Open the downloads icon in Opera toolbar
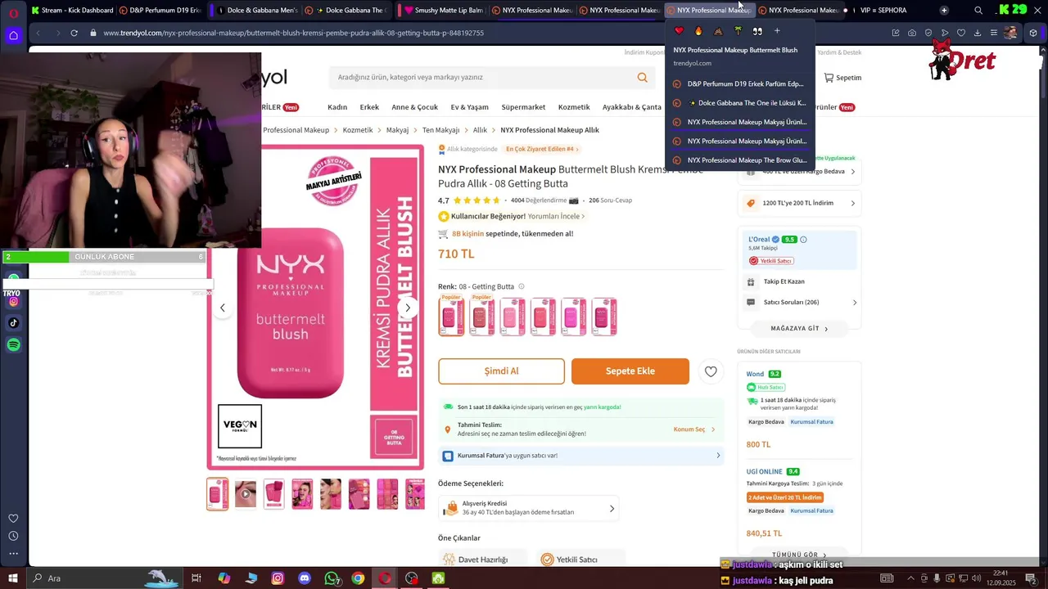The image size is (1048, 589). tap(977, 33)
